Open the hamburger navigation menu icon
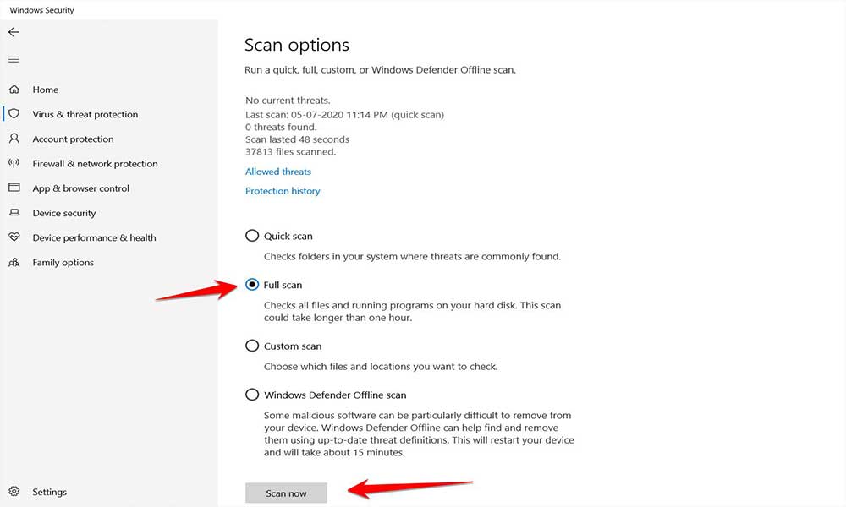The image size is (846, 507). (14, 59)
